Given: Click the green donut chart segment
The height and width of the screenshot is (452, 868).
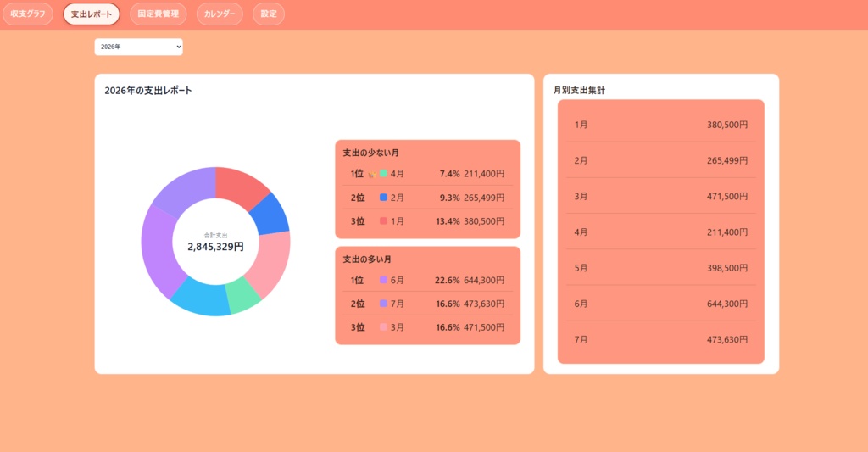Looking at the screenshot, I should click(x=243, y=294).
